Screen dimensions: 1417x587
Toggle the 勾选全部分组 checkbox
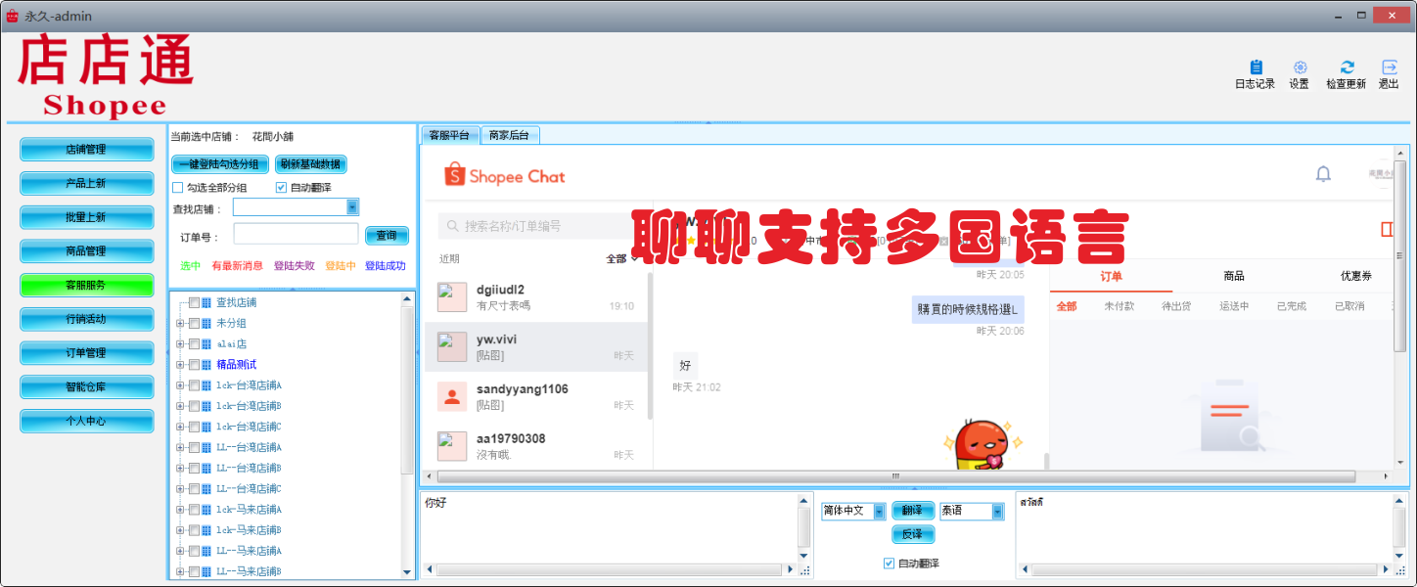click(178, 188)
